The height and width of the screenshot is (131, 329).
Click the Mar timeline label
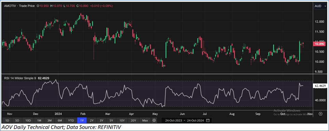point(108,114)
